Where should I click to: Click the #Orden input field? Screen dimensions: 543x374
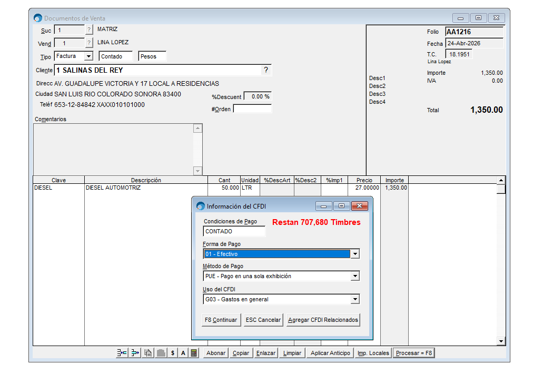252,109
